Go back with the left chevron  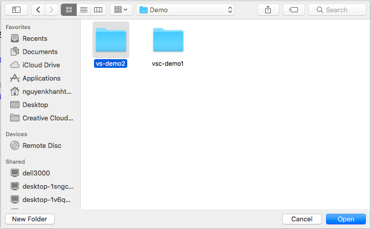pos(38,10)
